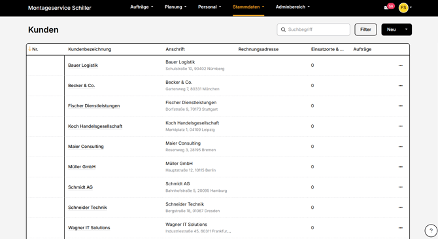The height and width of the screenshot is (239, 438).
Task: Click Einsatzorte count 0 for Schmidt AG
Action: coord(312,187)
